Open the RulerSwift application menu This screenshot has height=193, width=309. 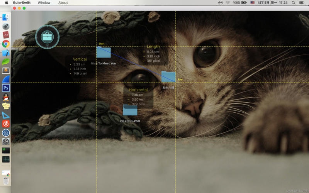(22, 3)
